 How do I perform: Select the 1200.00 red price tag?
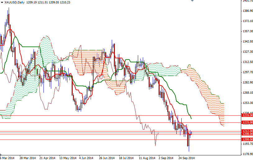(247, 140)
